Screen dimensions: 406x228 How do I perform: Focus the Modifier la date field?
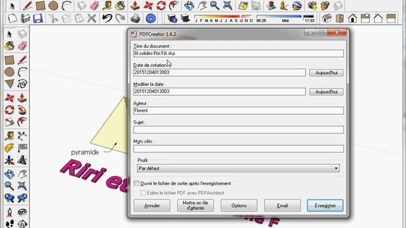point(219,92)
